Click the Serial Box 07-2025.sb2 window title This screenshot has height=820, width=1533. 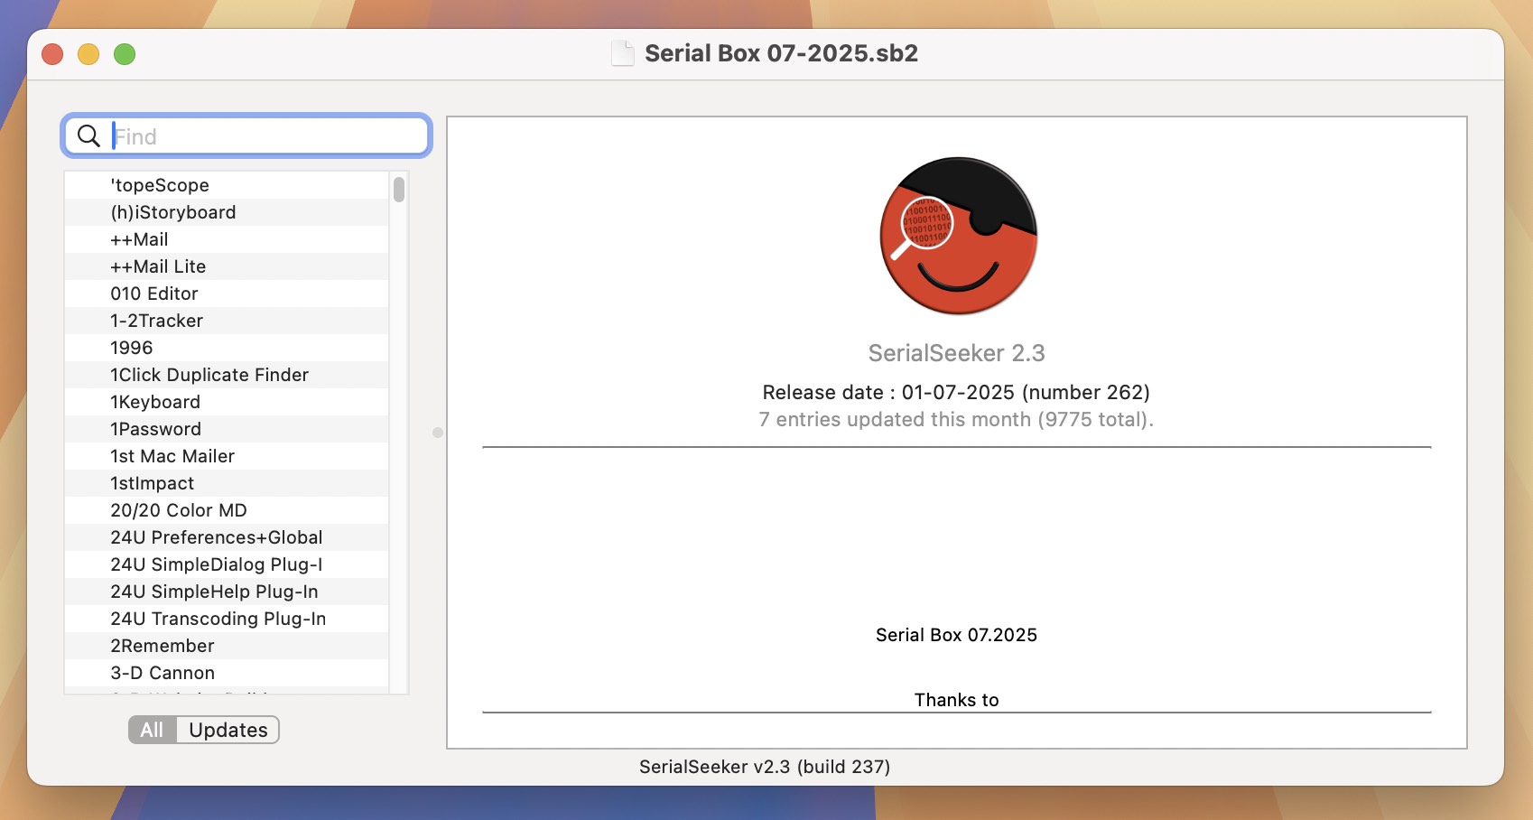tap(781, 53)
